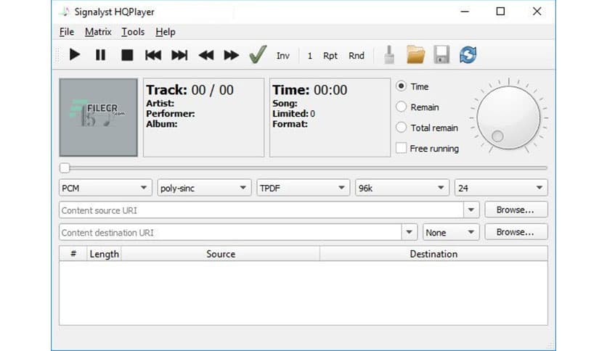This screenshot has height=351, width=607.
Task: Toggle the Rnd random playback button
Action: coord(357,56)
